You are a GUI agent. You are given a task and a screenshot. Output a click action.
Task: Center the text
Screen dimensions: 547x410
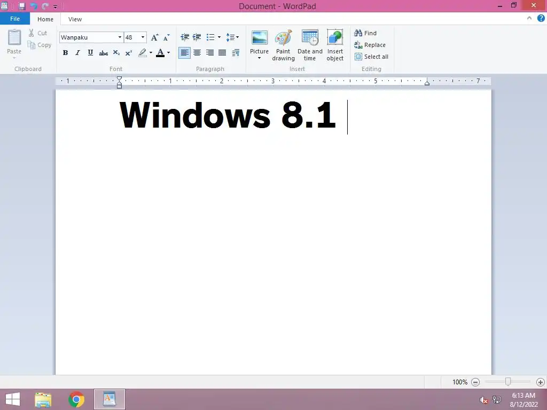pyautogui.click(x=197, y=53)
